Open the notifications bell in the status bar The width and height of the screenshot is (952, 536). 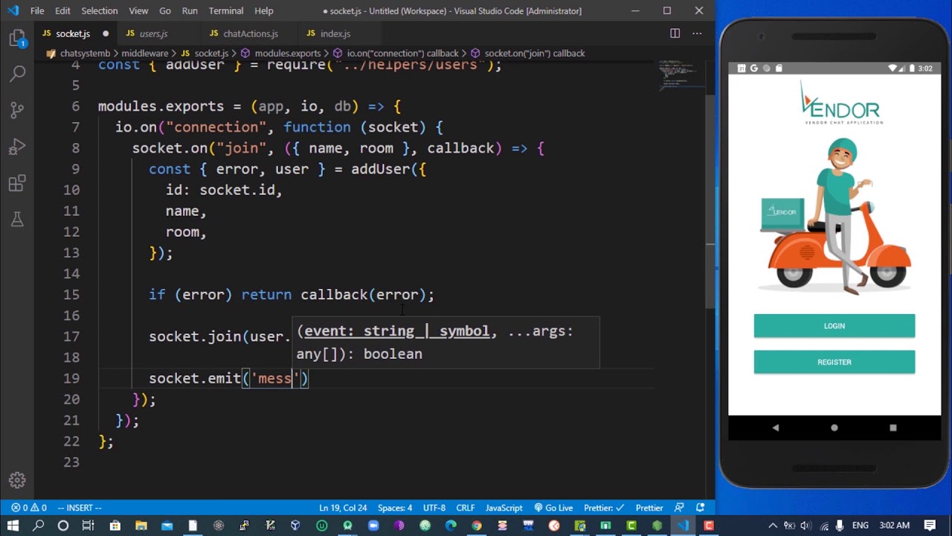coord(700,508)
